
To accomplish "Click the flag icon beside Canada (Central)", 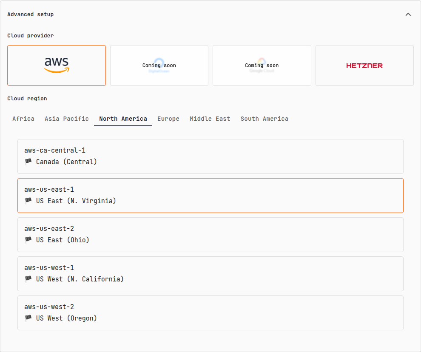I will 28,162.
